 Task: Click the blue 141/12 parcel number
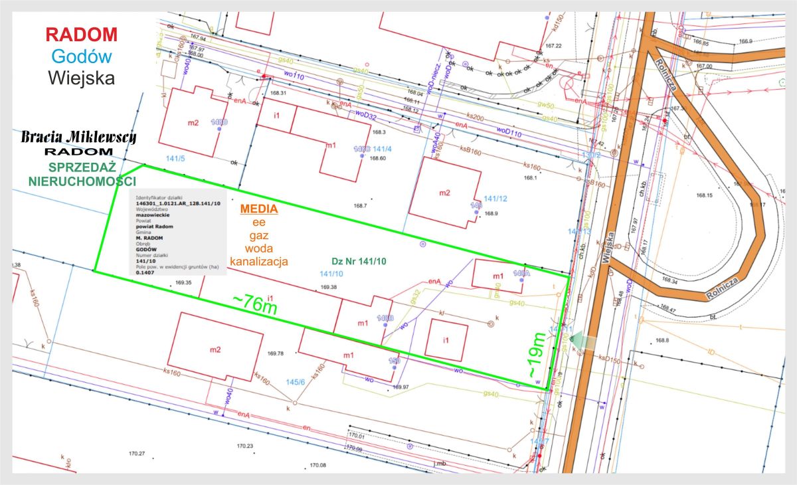[x=495, y=199]
